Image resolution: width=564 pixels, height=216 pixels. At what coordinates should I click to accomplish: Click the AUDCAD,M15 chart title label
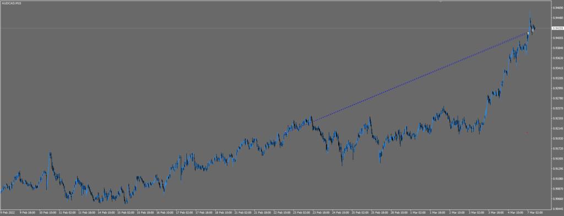pos(11,3)
